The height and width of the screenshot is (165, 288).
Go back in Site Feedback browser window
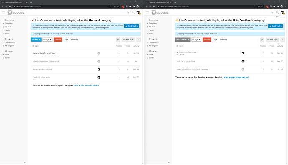(x=147, y=7)
